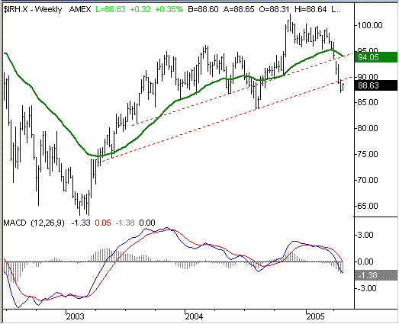
Task: Click the +0.36% percent change value
Action: [169, 10]
